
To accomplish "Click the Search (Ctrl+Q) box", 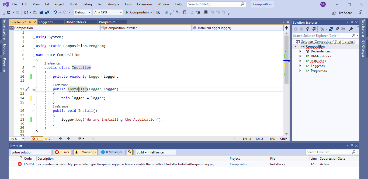I will (x=216, y=4).
